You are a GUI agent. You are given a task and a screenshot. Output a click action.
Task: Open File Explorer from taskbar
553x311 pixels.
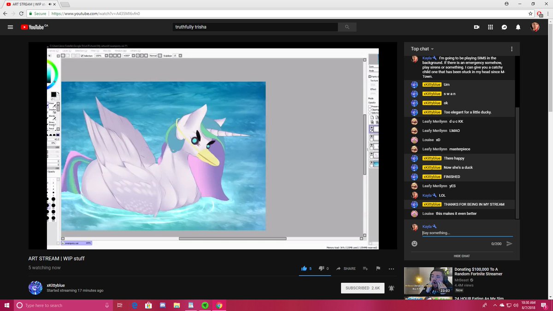coord(176,305)
